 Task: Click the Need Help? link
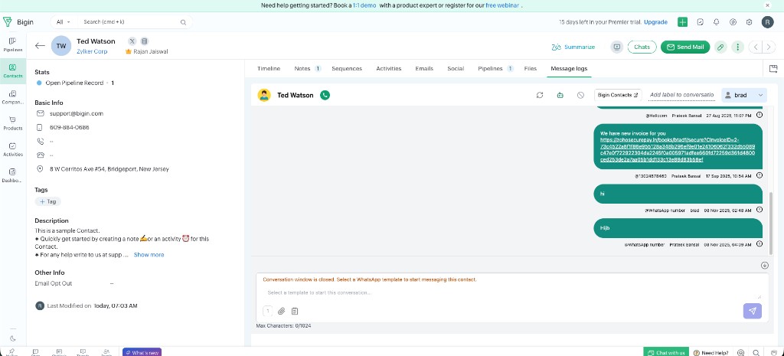coord(710,352)
